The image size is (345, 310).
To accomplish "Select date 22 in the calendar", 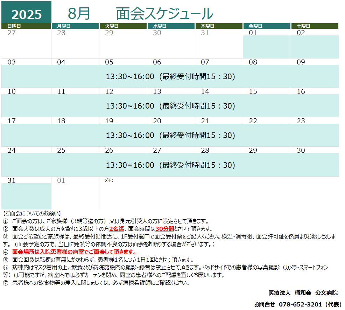I will point(253,121).
